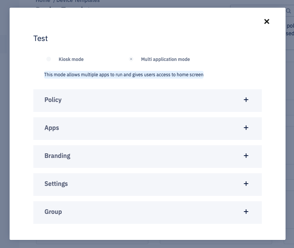
Task: Select the Kiosk mode radio button
Action: [49, 59]
